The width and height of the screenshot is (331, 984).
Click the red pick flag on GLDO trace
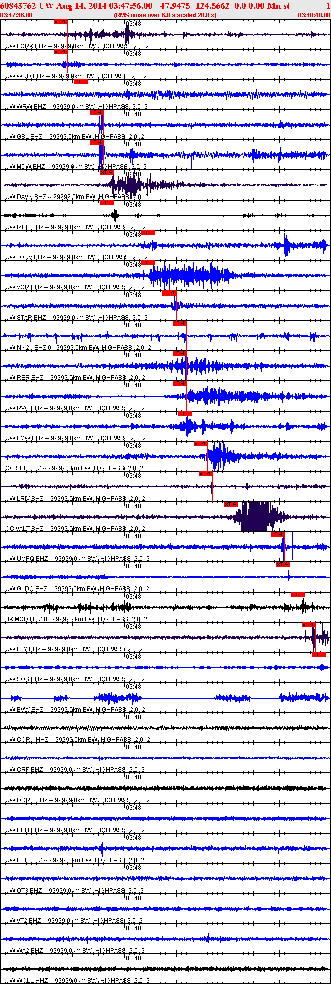(x=283, y=564)
